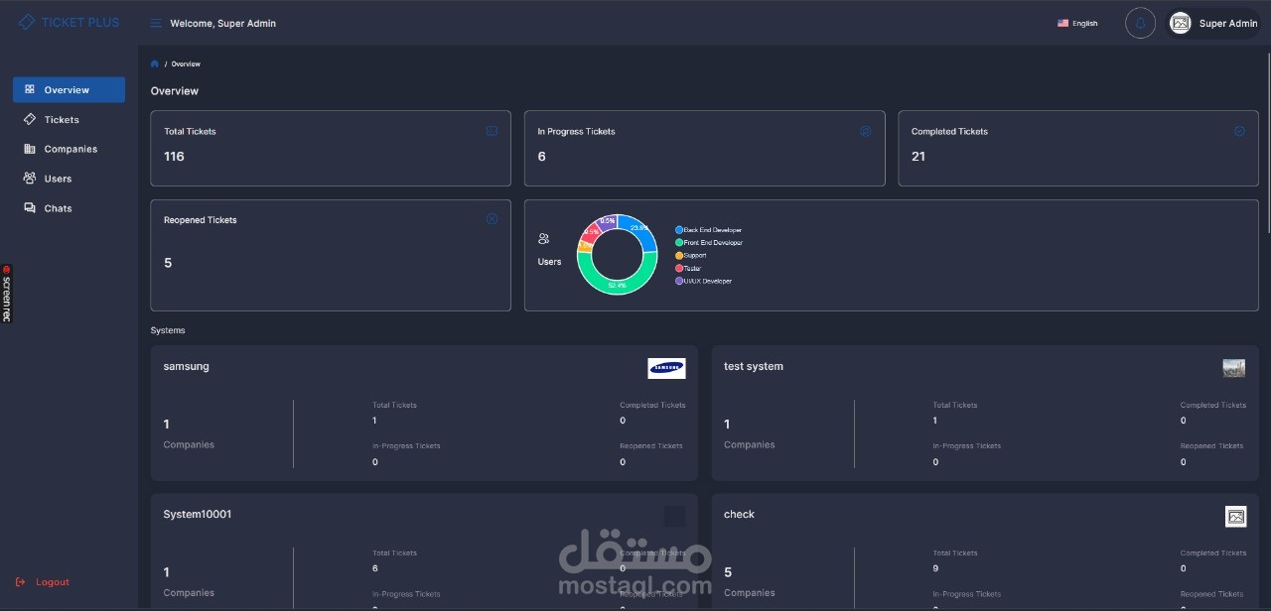Click the Reopened Tickets card icon
Viewport: 1271px width, 611px height.
(x=492, y=219)
